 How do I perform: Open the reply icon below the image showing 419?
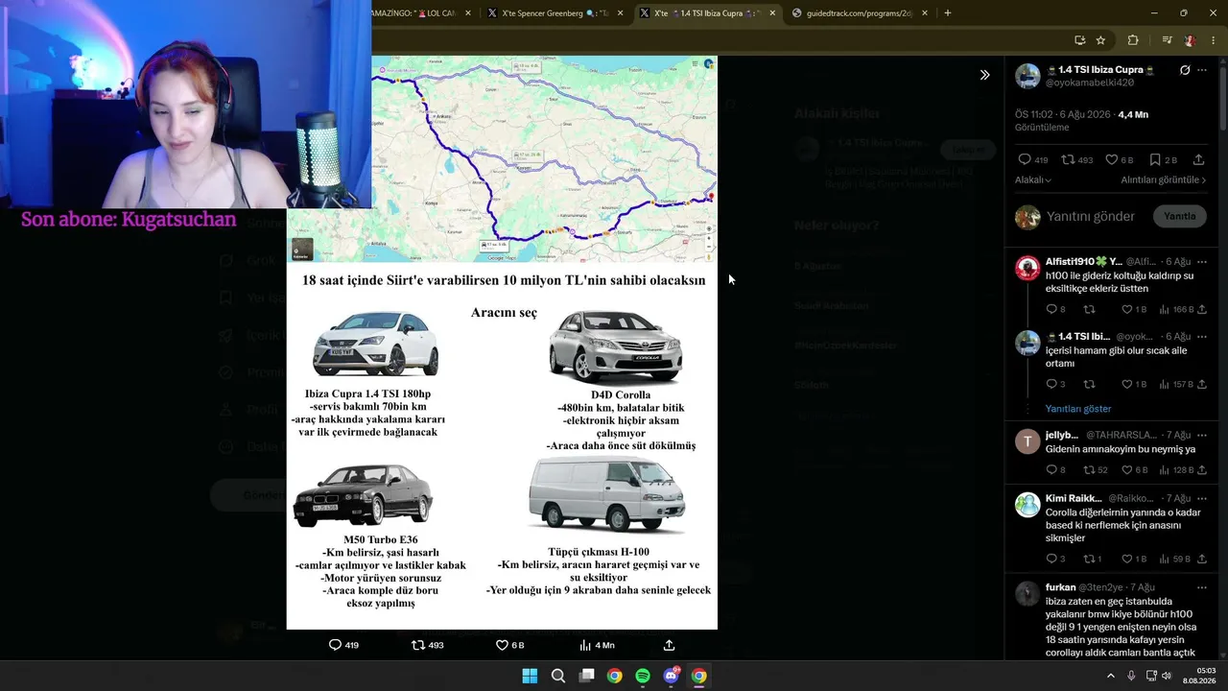pyautogui.click(x=343, y=645)
